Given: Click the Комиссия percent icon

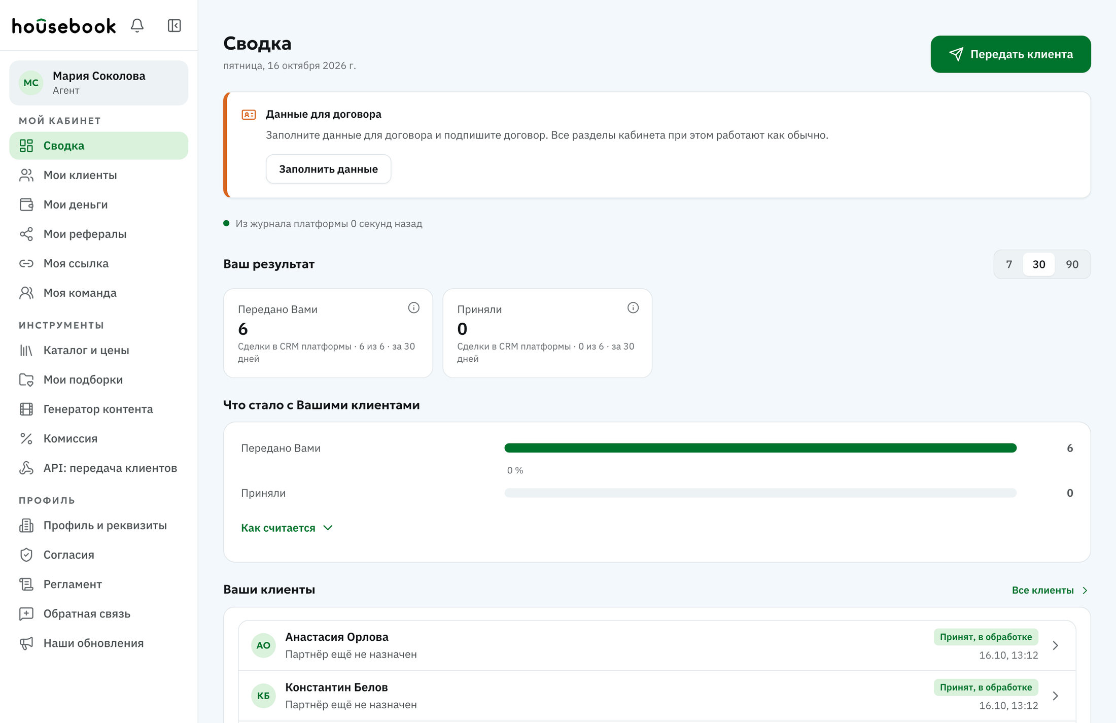Looking at the screenshot, I should click(26, 438).
